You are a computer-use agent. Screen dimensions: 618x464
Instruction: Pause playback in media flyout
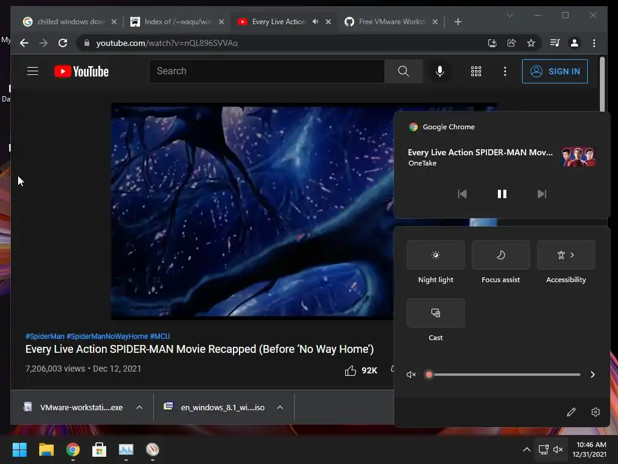(502, 194)
